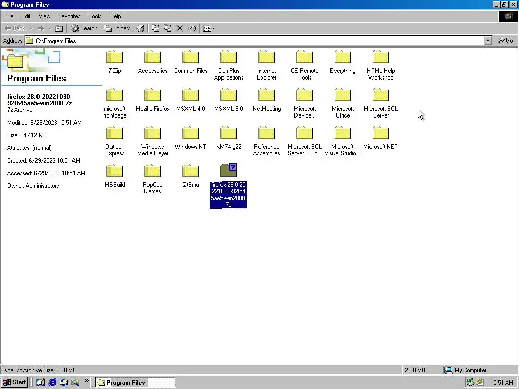Select the MSBuild folder
This screenshot has height=389, width=519.
[115, 176]
